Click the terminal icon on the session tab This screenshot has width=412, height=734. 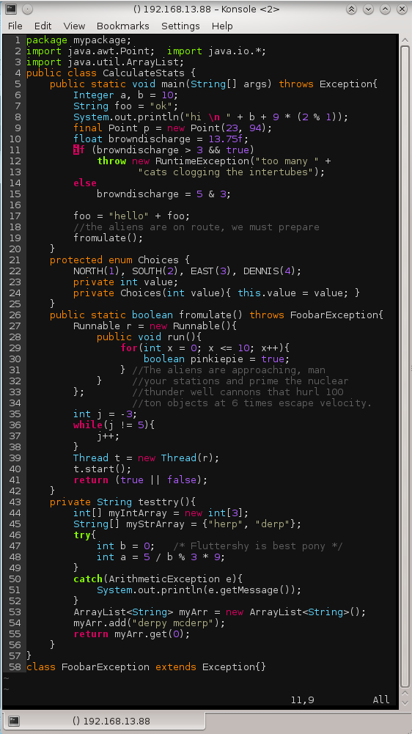(14, 721)
